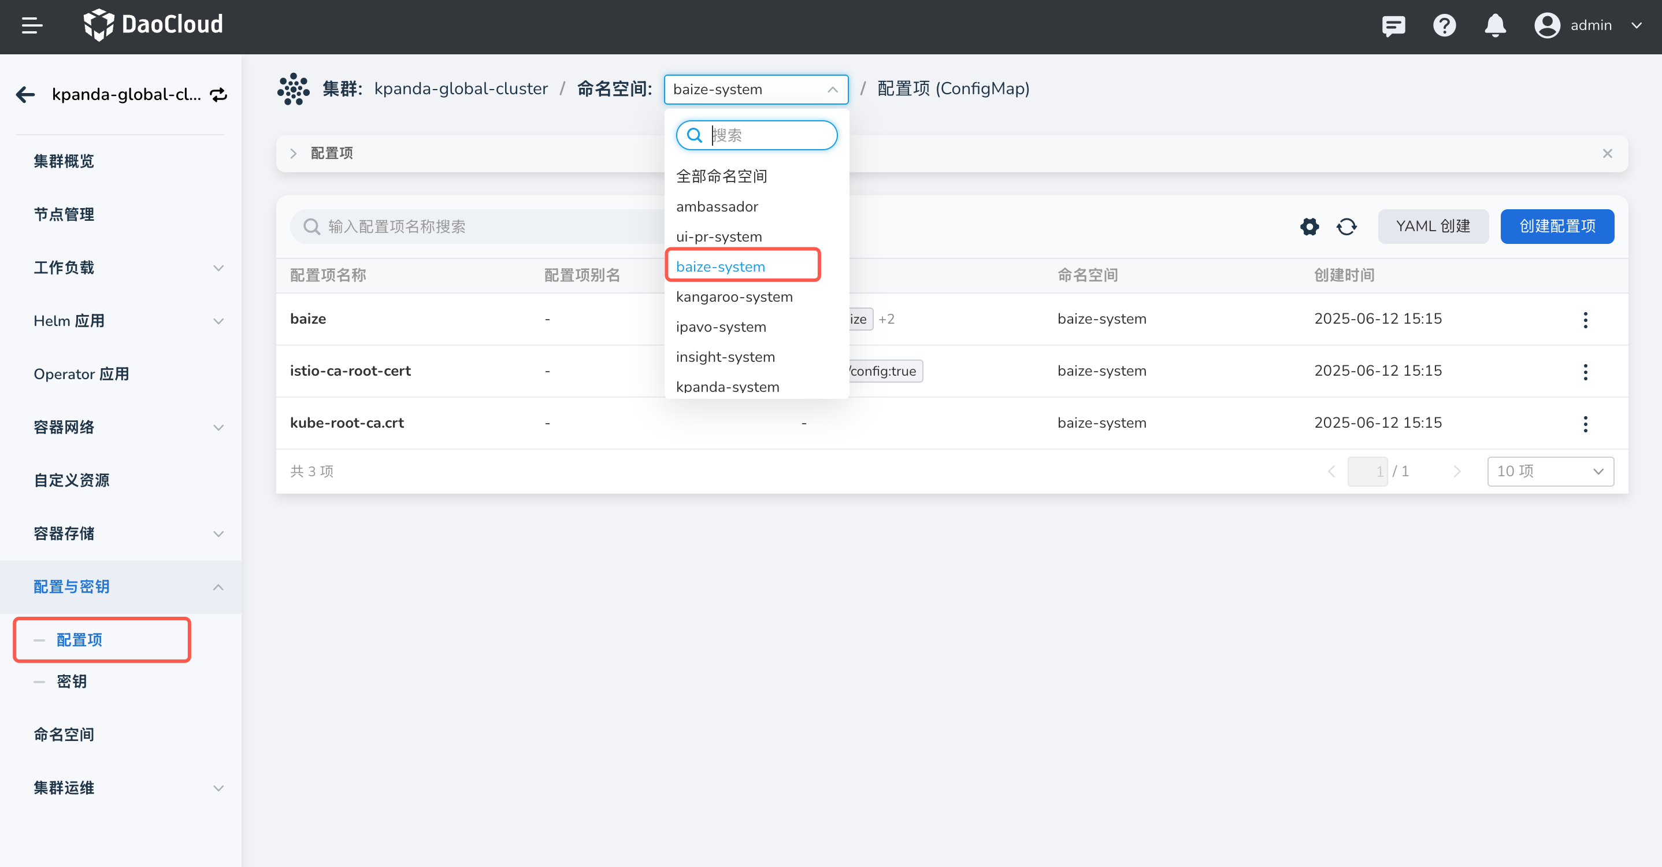The width and height of the screenshot is (1662, 867).
Task: Expand the 工作负载 sidebar section
Action: pos(218,268)
